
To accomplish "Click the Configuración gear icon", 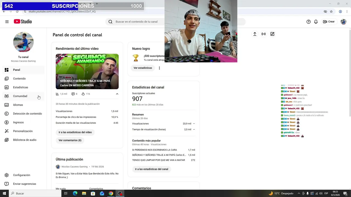I will (7, 175).
